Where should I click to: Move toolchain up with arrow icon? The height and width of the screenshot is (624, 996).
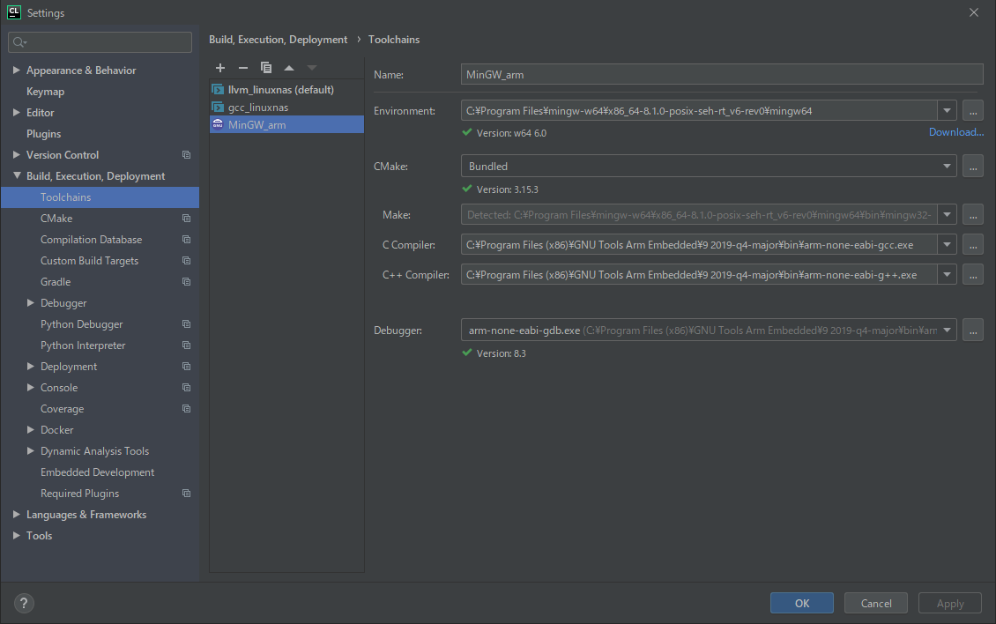point(289,67)
